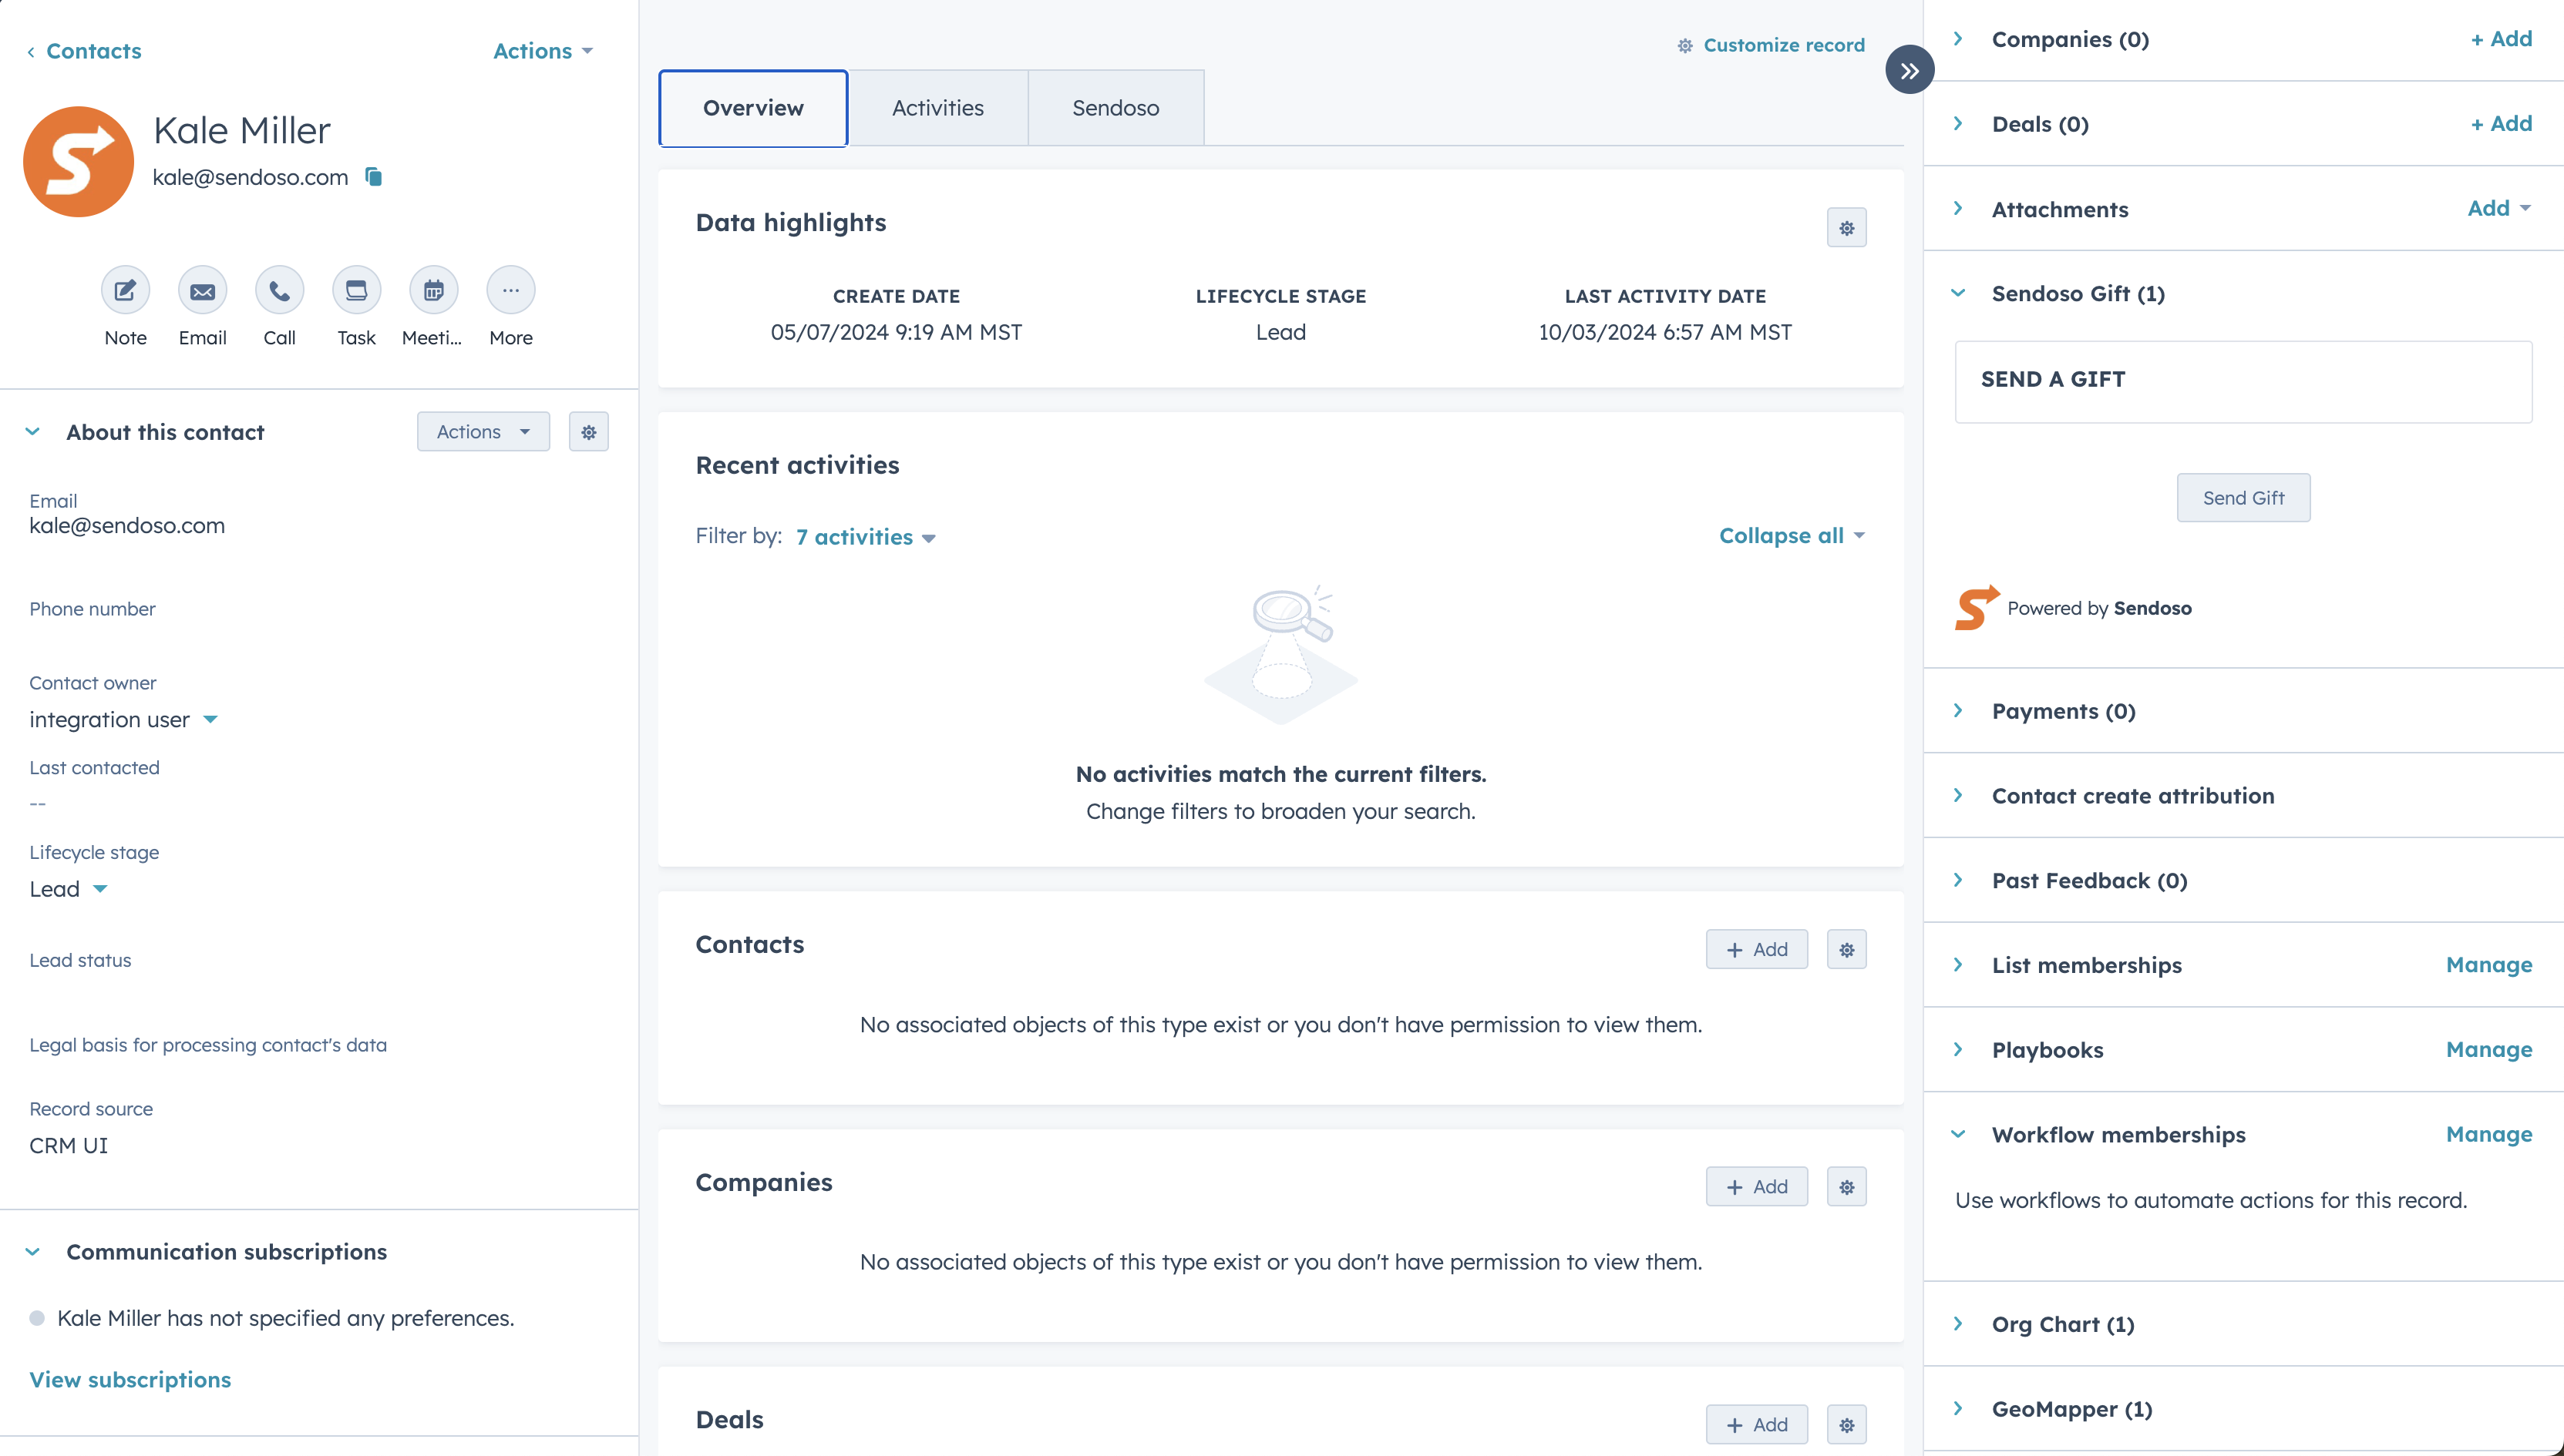Screen dimensions: 2564x1456
Task: Click the Create Date value 05/07/2024
Action: (x=897, y=332)
